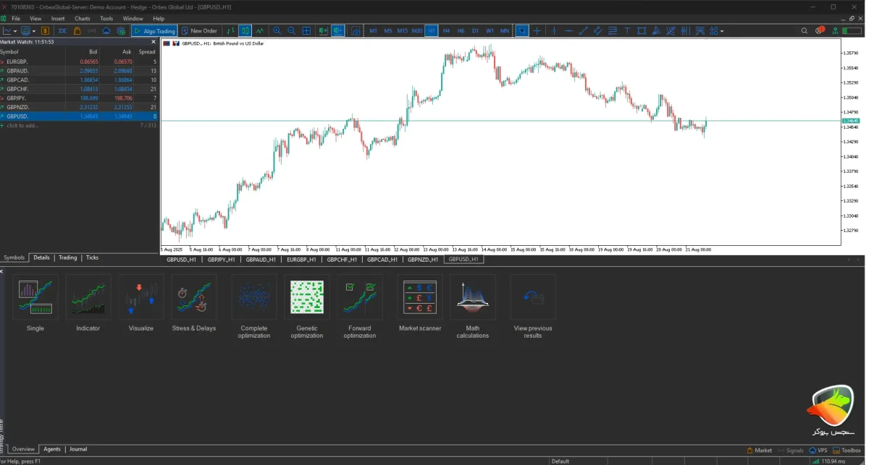Select the M15 timeframe
The image size is (869, 465).
tap(403, 31)
